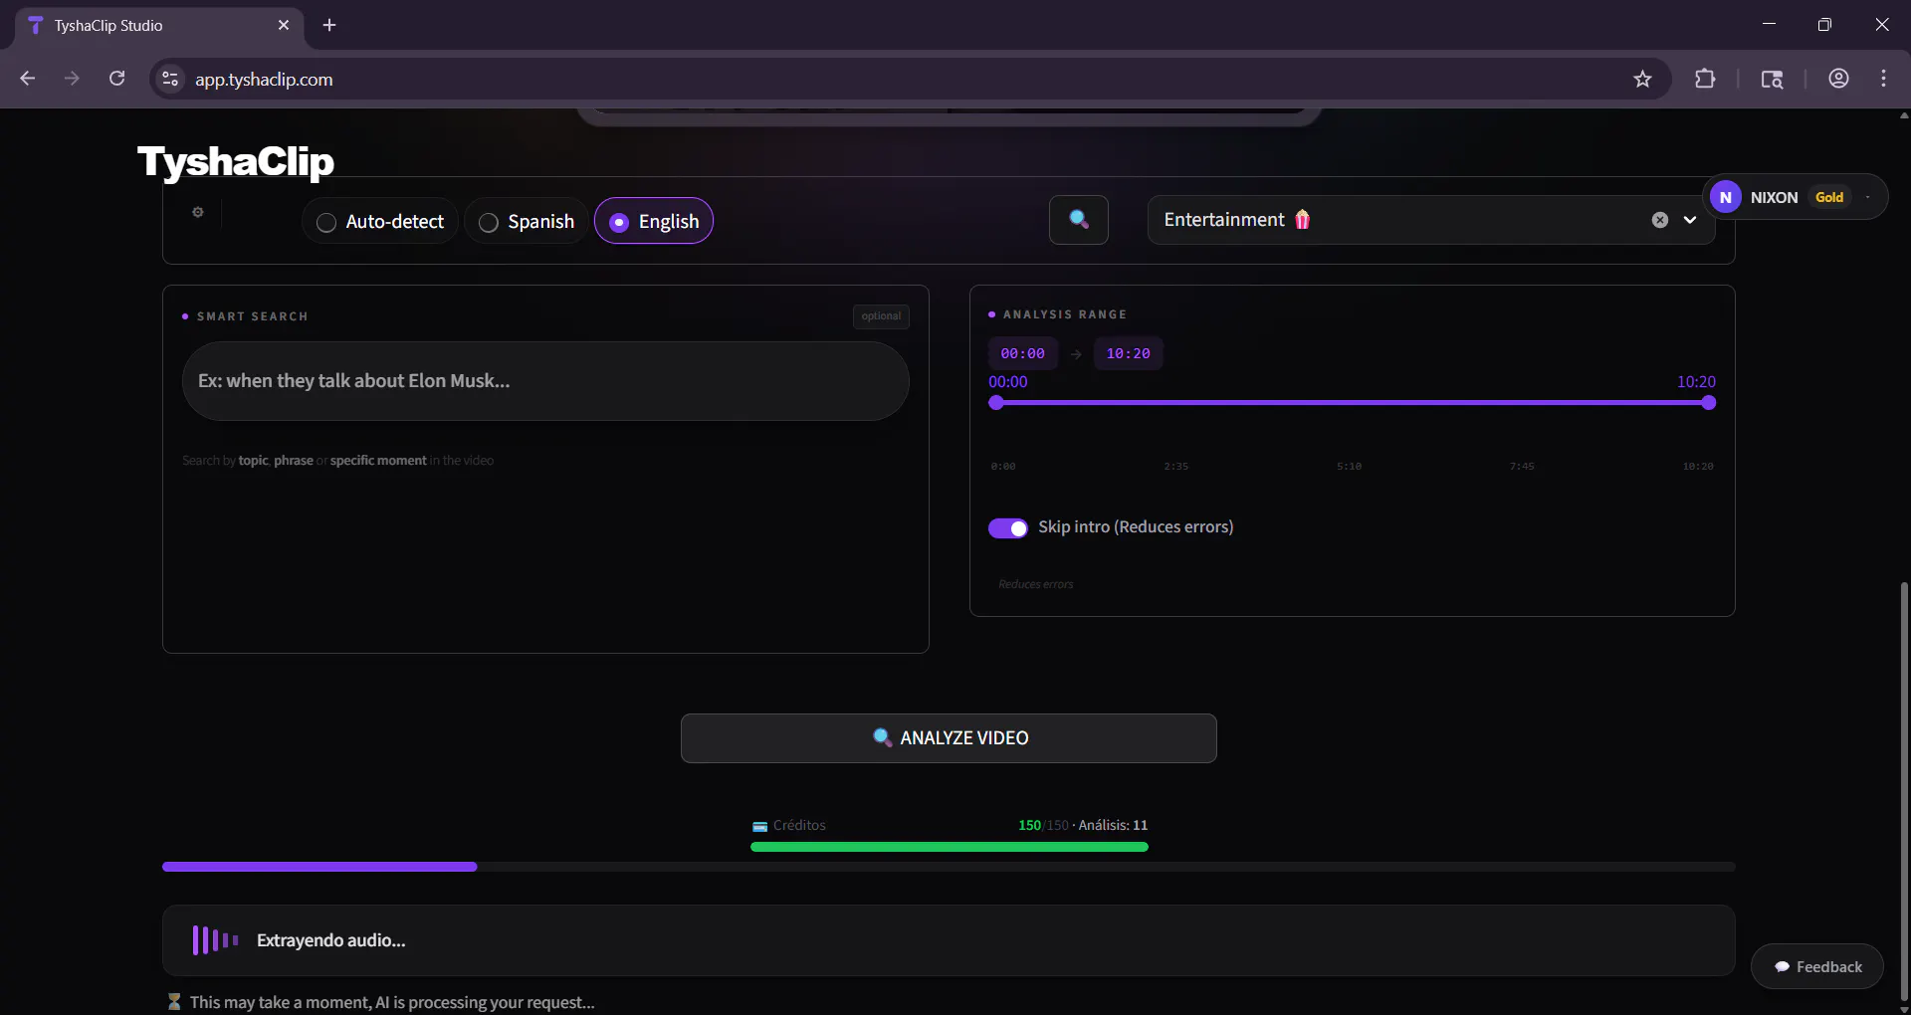
Task: Click the 2:35 timeline tick label
Action: 1176,467
